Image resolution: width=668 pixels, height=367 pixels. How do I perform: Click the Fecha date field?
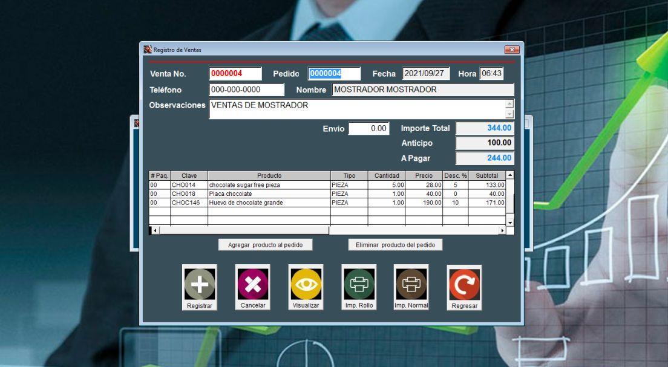click(x=426, y=73)
